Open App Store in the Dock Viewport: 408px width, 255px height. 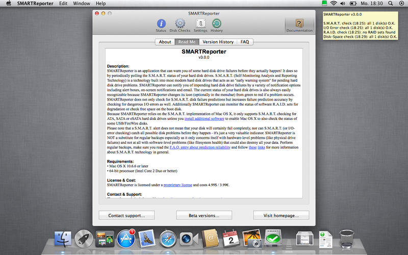pos(125,239)
